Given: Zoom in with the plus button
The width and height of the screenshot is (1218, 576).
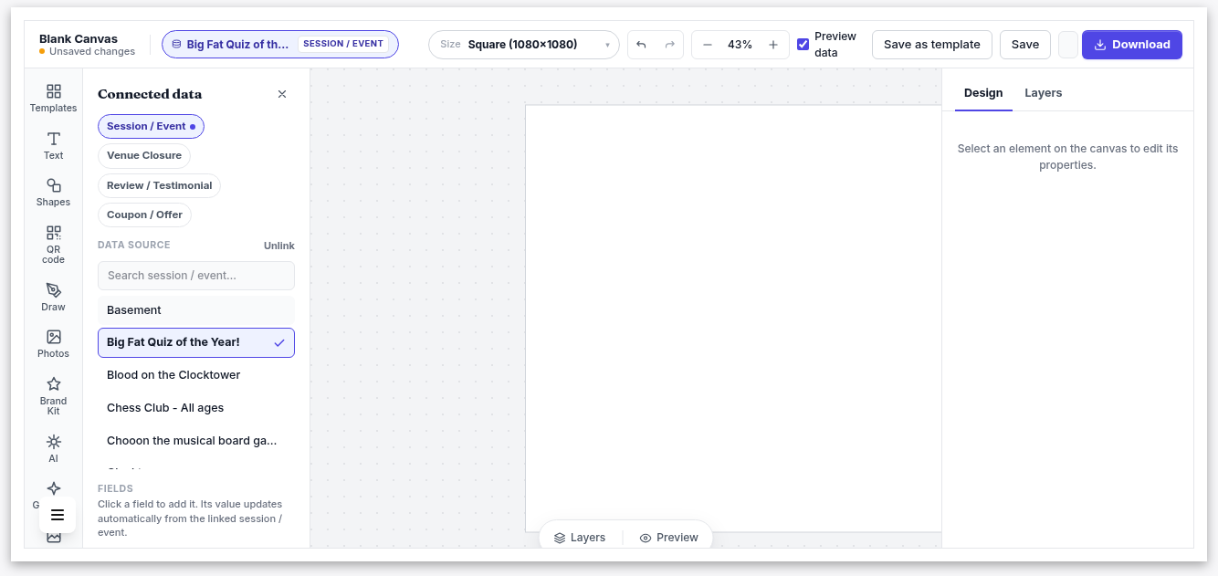Looking at the screenshot, I should coord(773,45).
